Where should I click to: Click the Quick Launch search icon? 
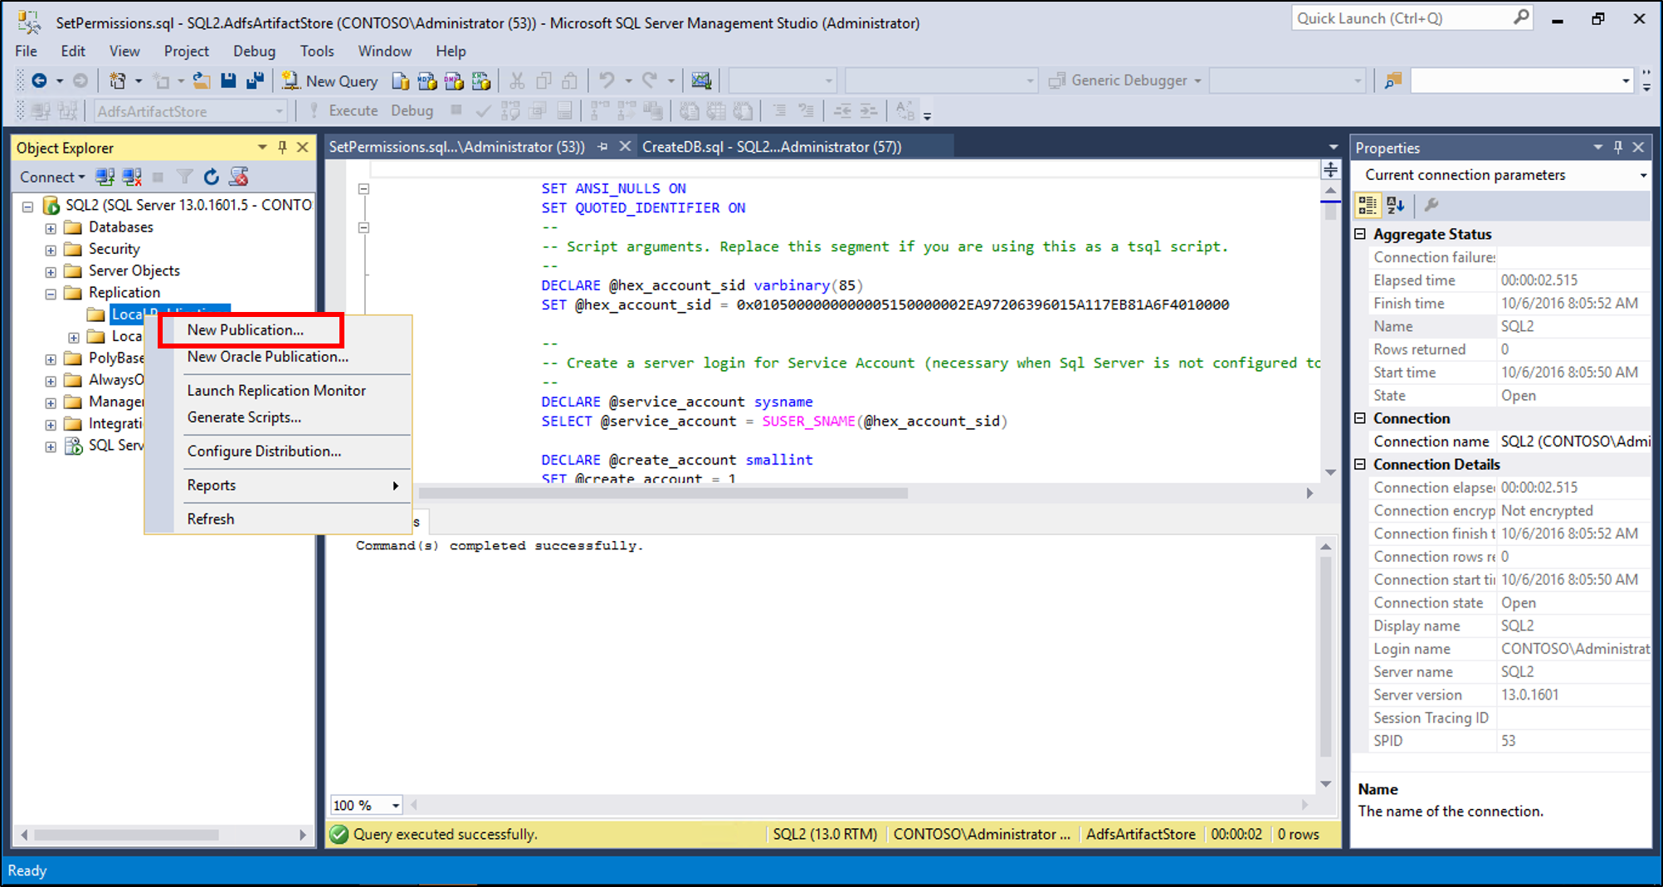point(1520,17)
